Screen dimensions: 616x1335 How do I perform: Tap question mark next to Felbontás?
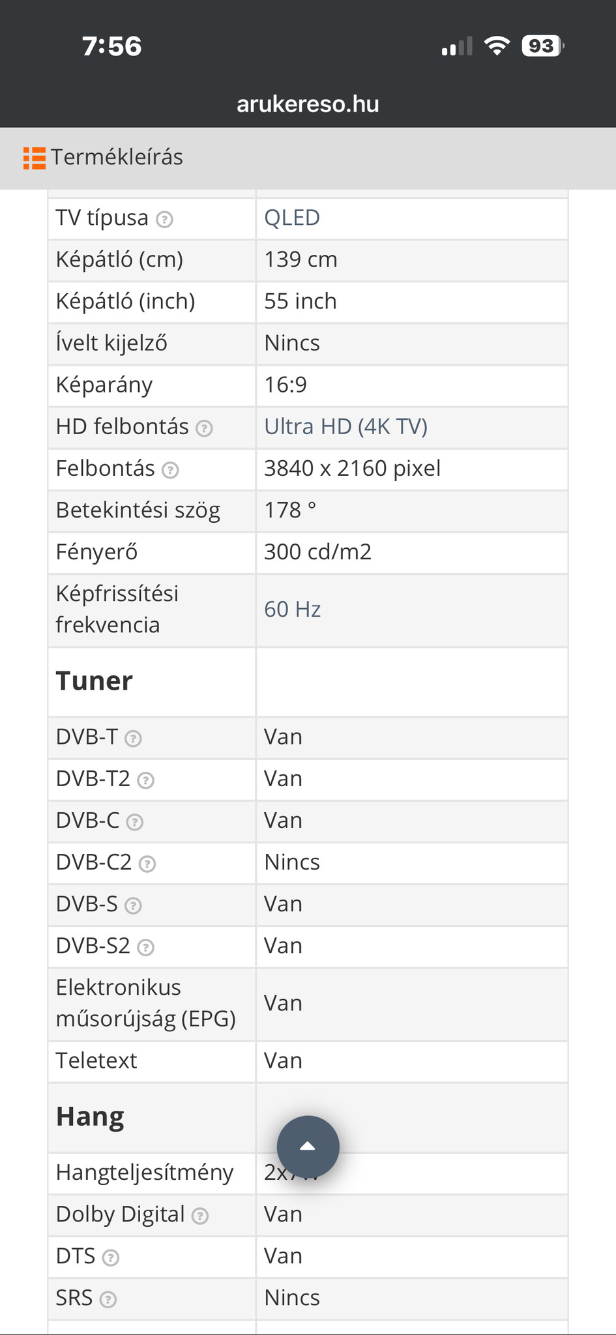pyautogui.click(x=170, y=470)
